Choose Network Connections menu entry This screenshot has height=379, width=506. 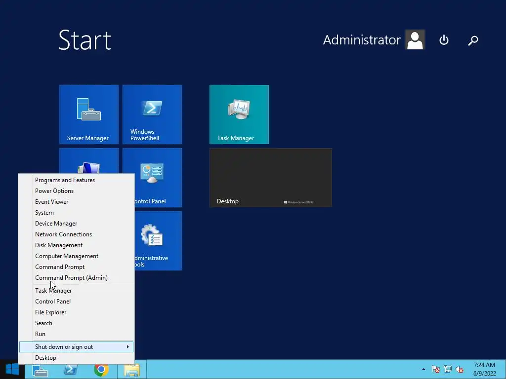(x=77, y=234)
